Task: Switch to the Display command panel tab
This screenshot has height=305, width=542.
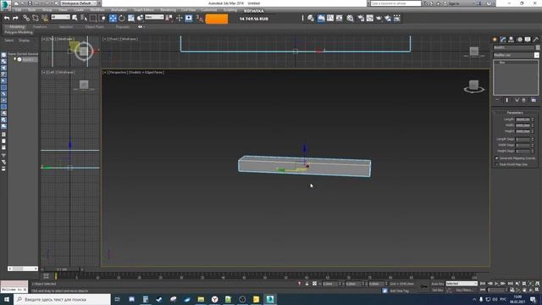Action: (528, 40)
